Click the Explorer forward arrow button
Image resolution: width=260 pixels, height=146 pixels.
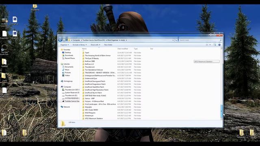64,40
